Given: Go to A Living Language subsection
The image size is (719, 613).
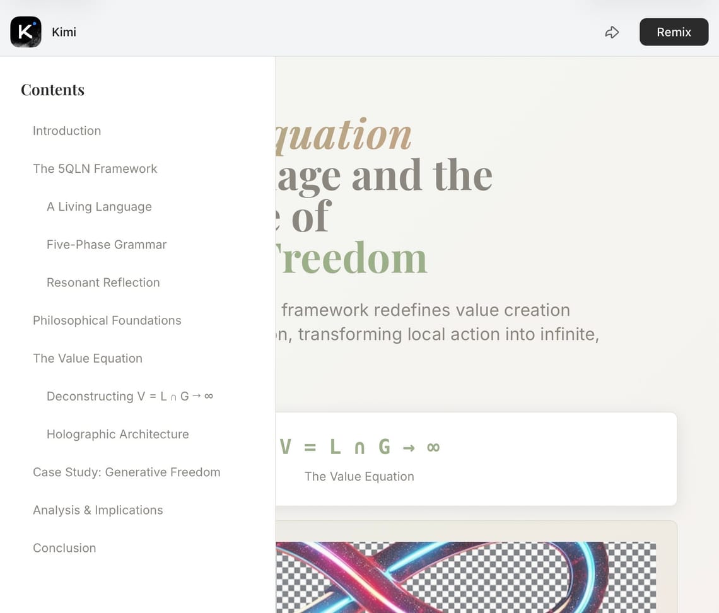Looking at the screenshot, I should 99,207.
